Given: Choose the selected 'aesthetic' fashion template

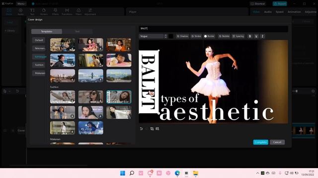Looking at the screenshot, I should 119,97.
